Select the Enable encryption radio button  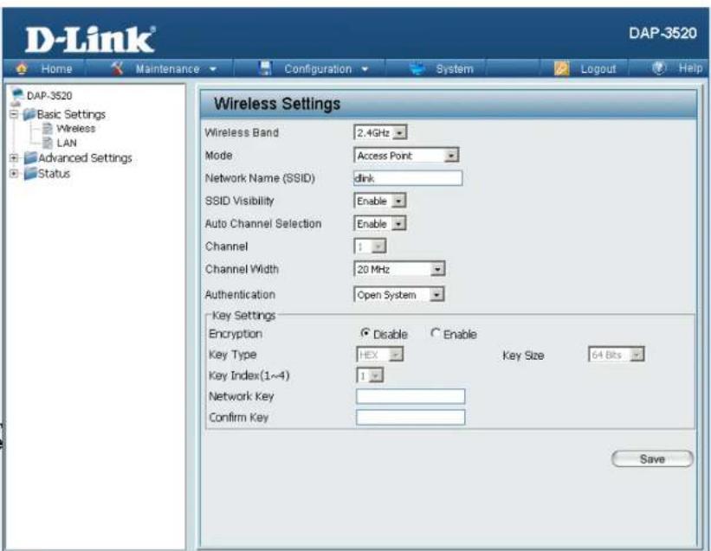pyautogui.click(x=436, y=333)
